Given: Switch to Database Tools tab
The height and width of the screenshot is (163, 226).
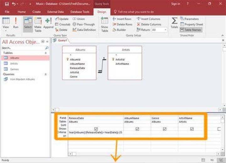Looking at the screenshot, I should tap(80, 12).
